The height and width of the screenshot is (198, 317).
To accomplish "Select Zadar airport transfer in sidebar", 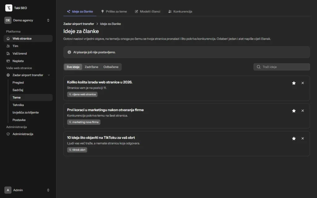I will (x=28, y=75).
